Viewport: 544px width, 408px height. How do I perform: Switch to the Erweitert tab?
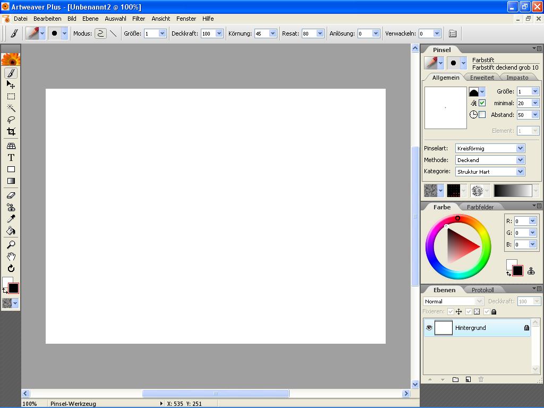tap(482, 78)
